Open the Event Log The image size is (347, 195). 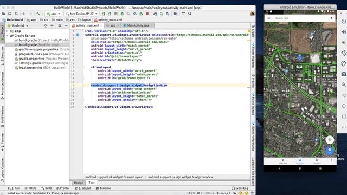[x=240, y=188]
